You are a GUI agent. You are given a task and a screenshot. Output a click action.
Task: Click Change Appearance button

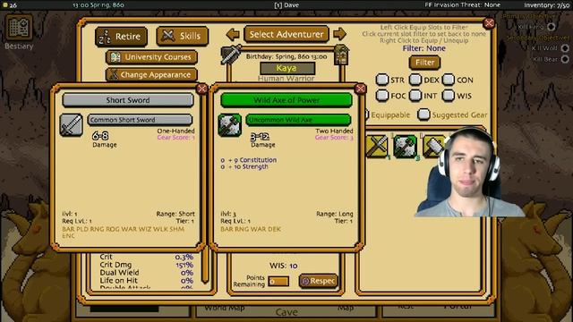tap(151, 75)
